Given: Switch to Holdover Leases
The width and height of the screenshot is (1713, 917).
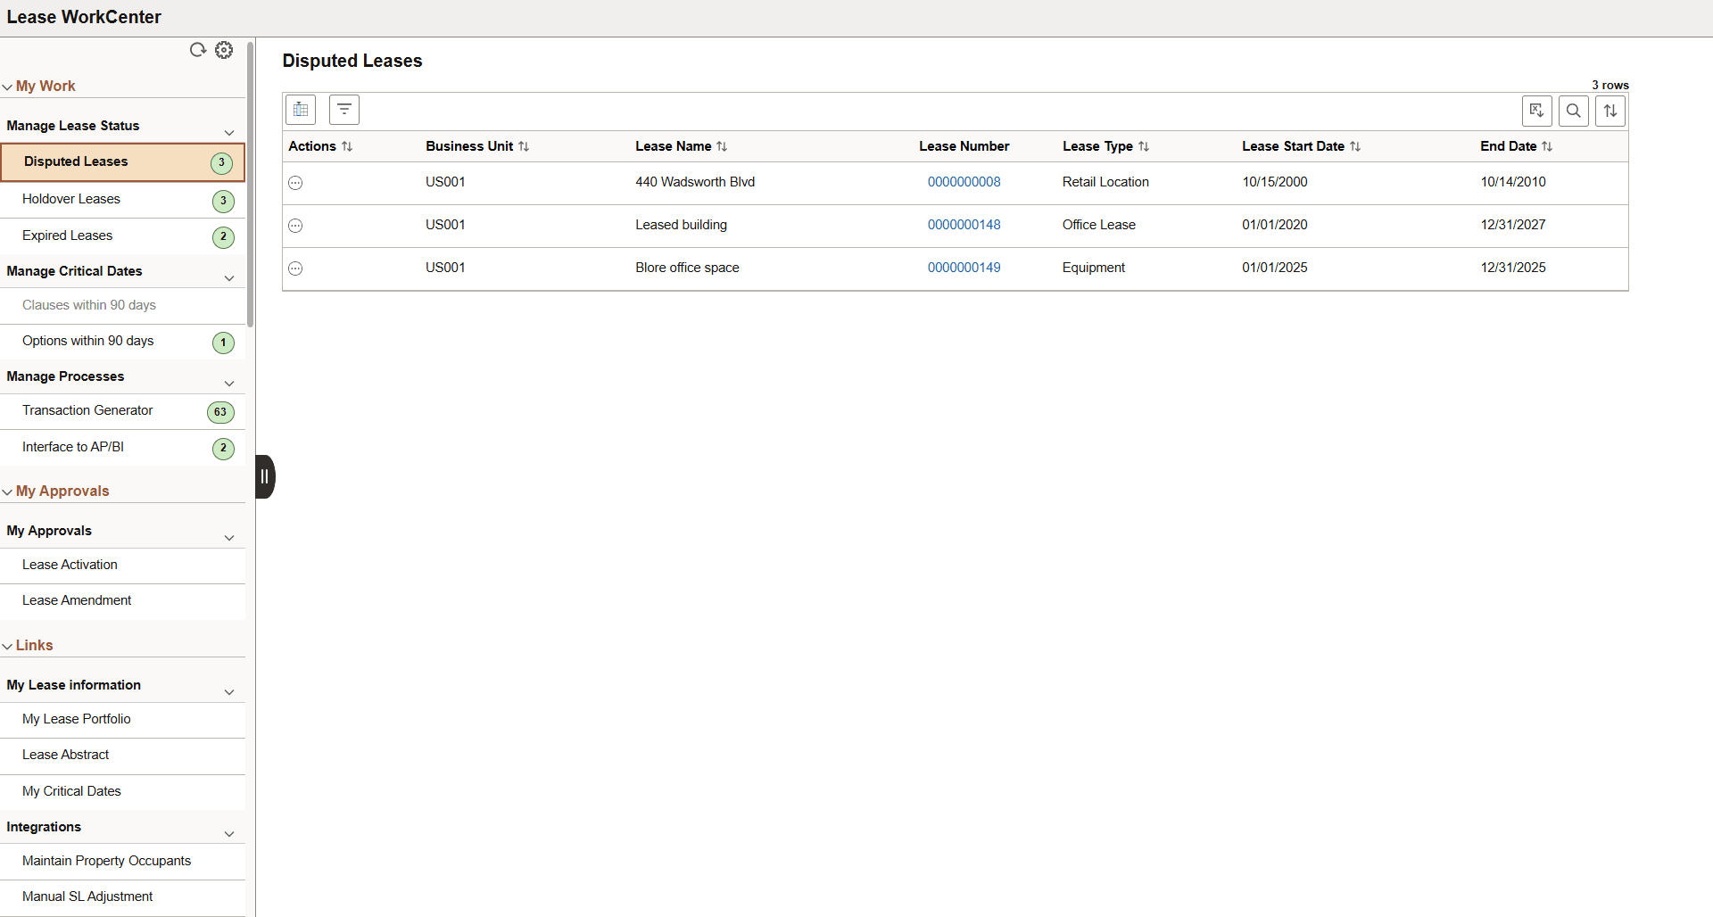Looking at the screenshot, I should 70,198.
